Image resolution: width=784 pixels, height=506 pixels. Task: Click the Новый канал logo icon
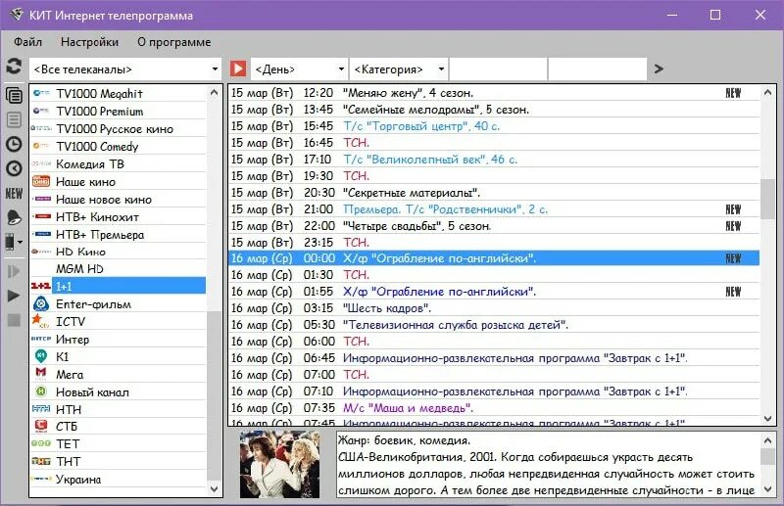tap(41, 391)
